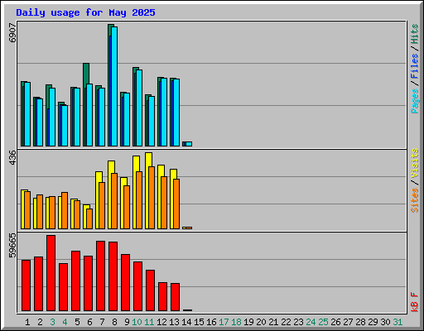This screenshot has width=424, height=331.
Task: Click day label 17 on the axis
Action: click(224, 322)
